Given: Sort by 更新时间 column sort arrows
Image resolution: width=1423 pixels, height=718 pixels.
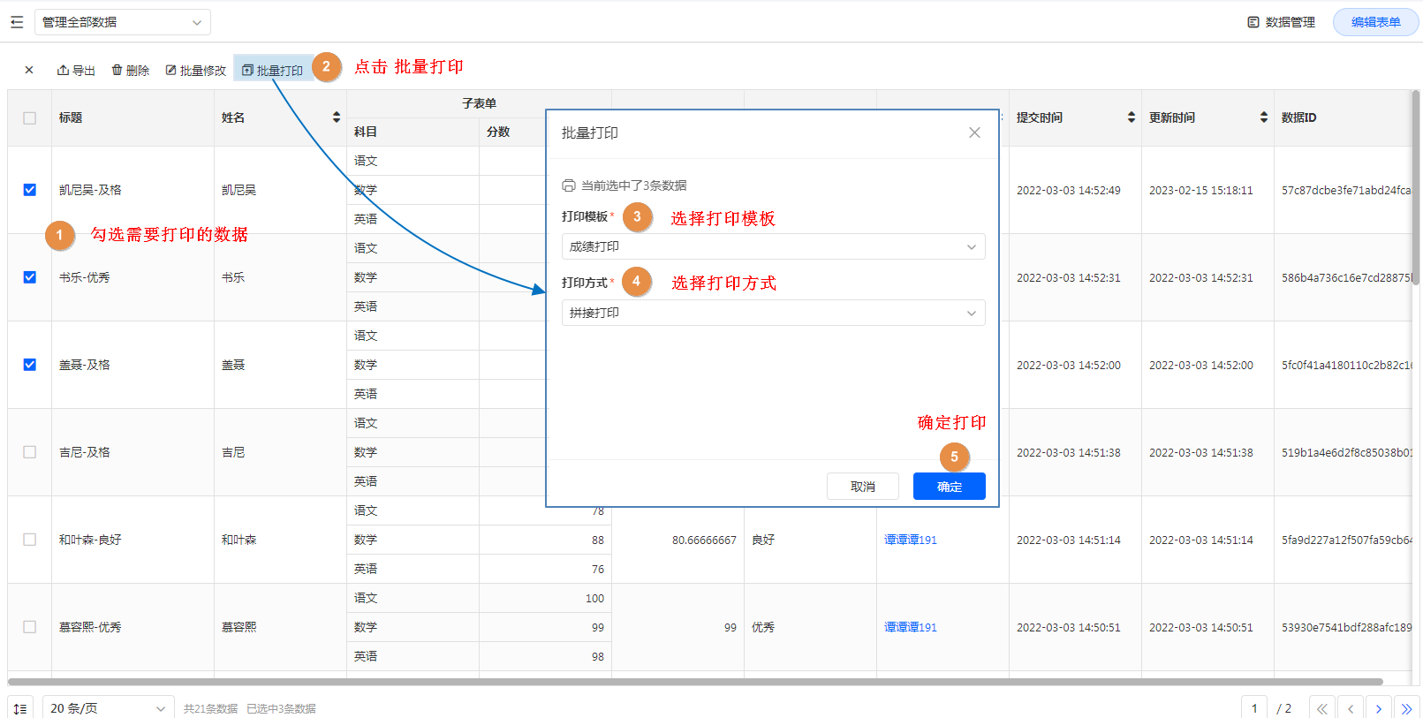Looking at the screenshot, I should (x=1264, y=117).
